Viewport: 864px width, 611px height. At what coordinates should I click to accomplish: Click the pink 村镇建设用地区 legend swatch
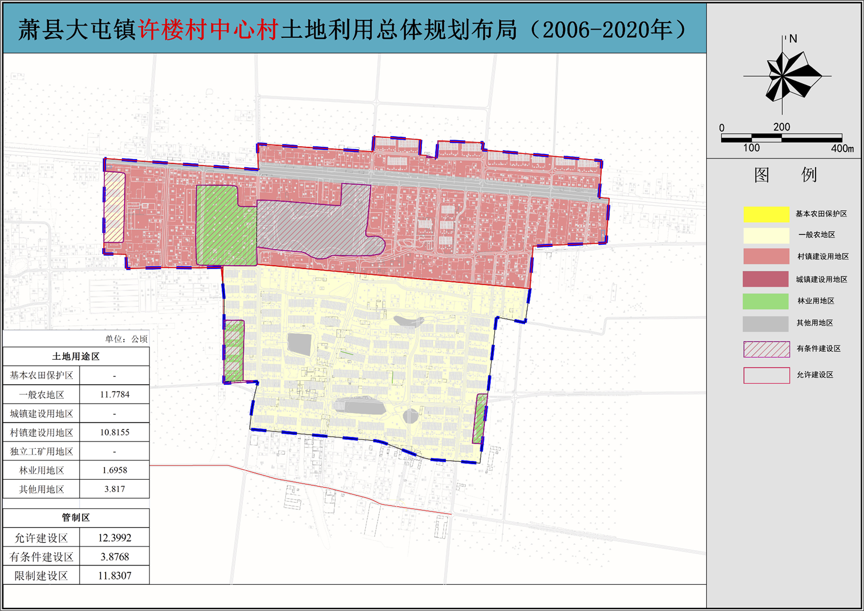(x=766, y=256)
